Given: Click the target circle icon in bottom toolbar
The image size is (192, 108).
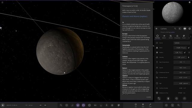Looking at the screenshot, I should tap(89, 105).
